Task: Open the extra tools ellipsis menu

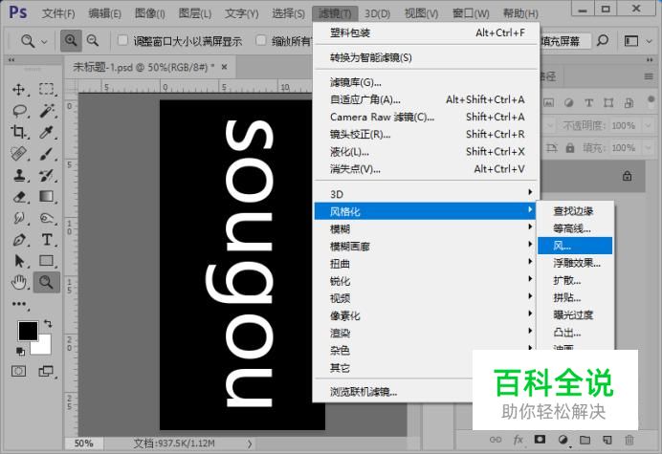Action: [x=19, y=304]
